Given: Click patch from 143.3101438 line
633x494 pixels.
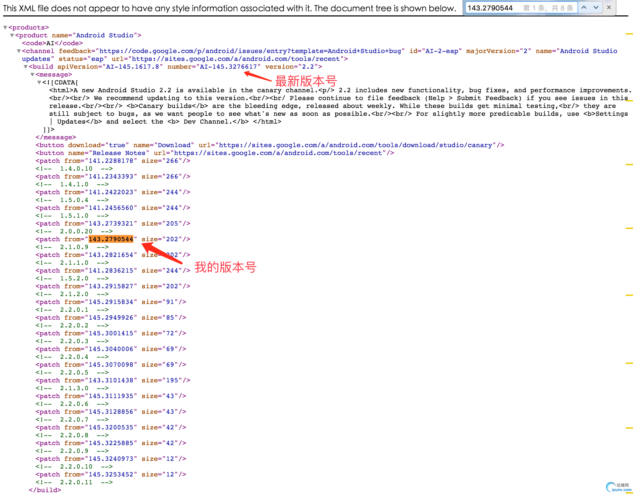Looking at the screenshot, I should [113, 380].
